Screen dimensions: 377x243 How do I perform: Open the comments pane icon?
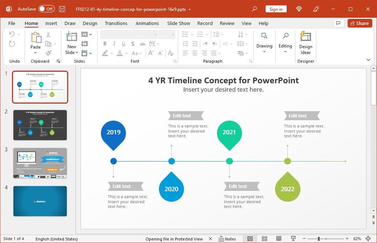[x=338, y=23]
